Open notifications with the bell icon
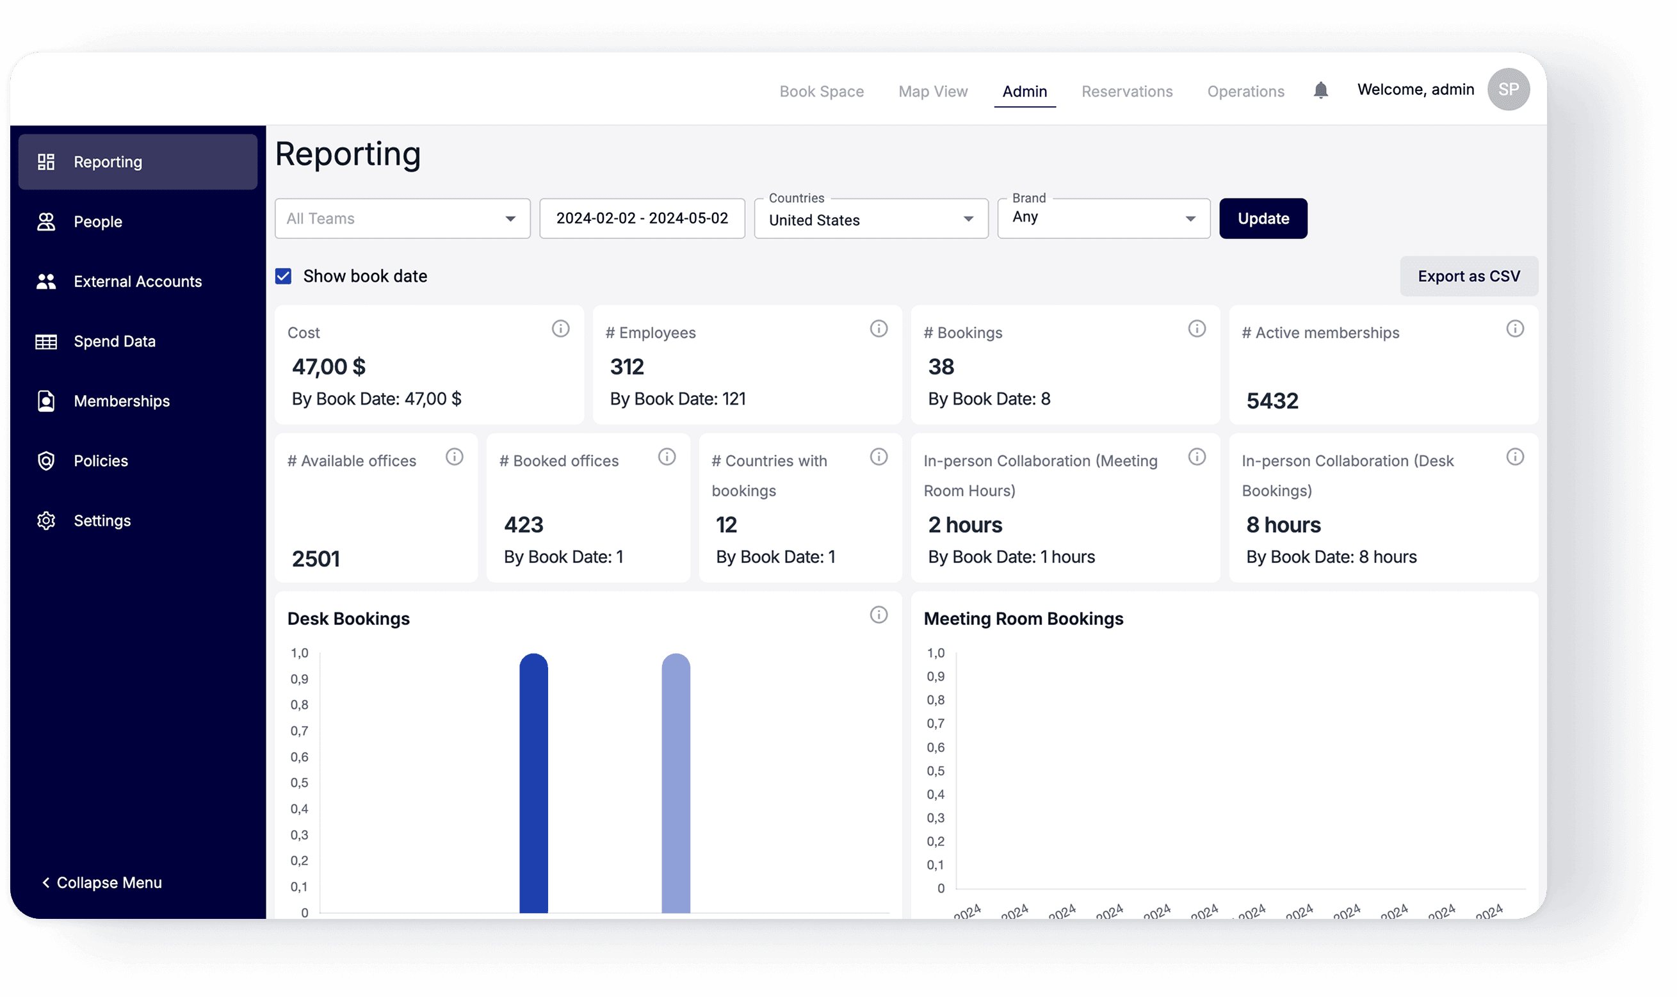The height and width of the screenshot is (997, 1677). point(1320,90)
